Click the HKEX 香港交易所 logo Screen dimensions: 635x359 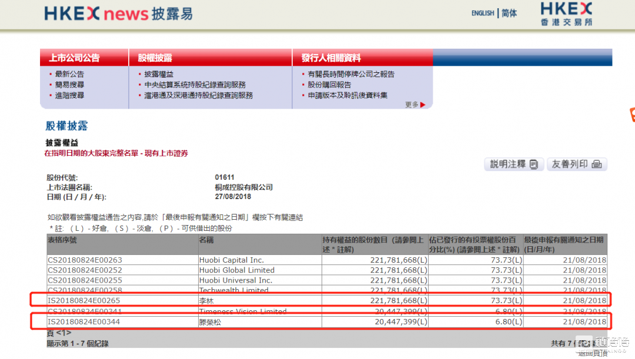pyautogui.click(x=566, y=14)
